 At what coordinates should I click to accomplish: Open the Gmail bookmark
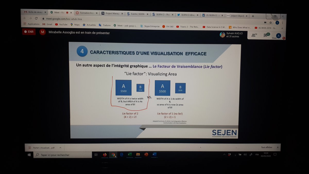(x=47, y=24)
